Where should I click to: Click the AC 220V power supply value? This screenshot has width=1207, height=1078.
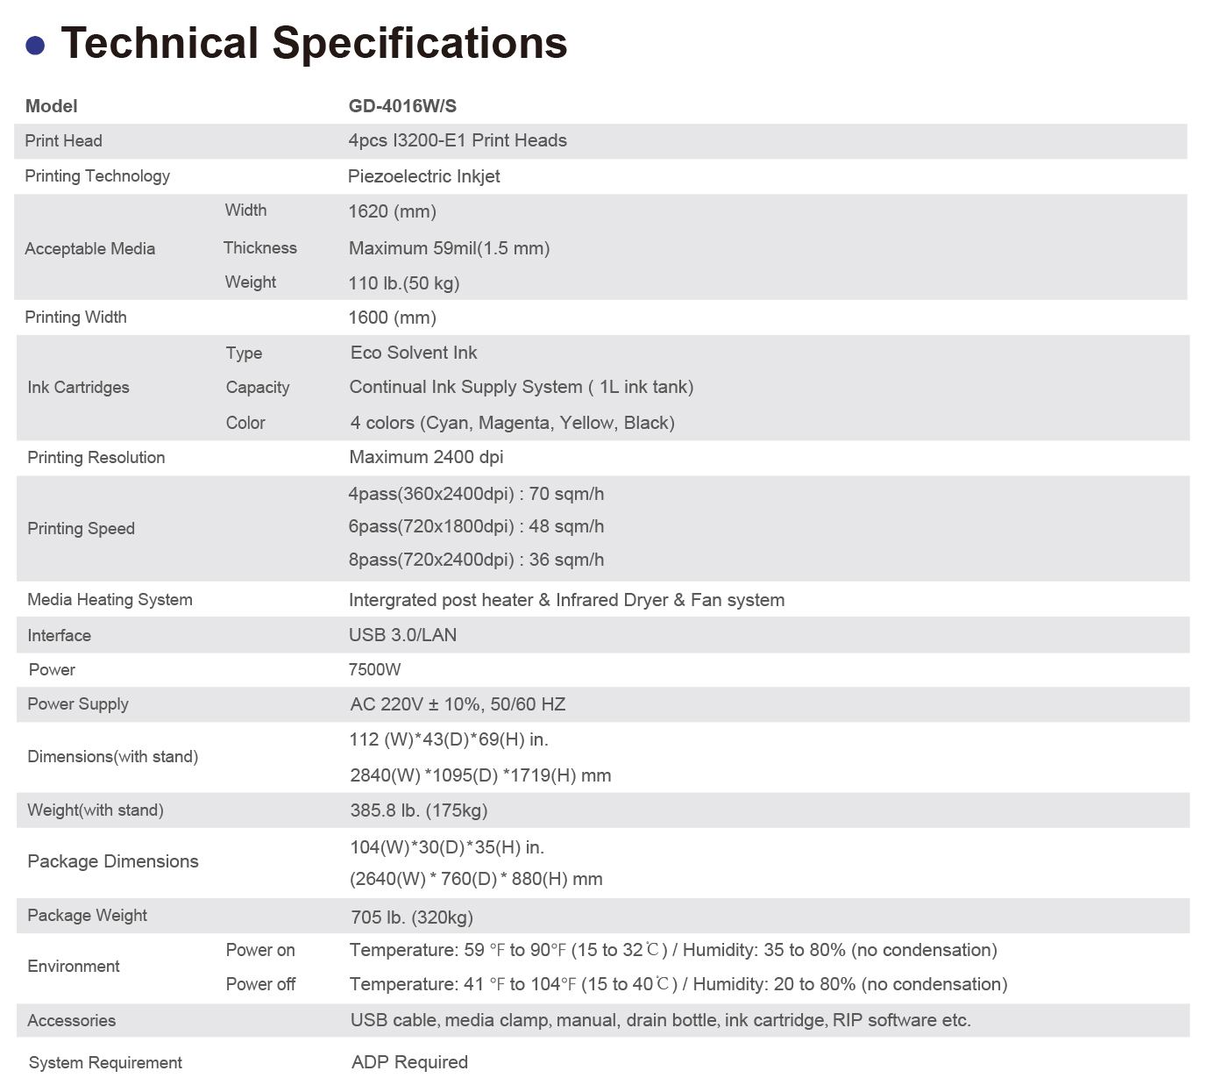coord(458,704)
